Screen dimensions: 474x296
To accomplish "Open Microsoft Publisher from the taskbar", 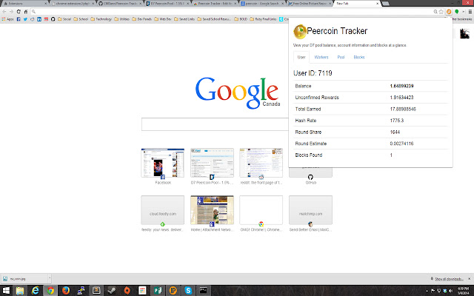I will click(x=158, y=291).
